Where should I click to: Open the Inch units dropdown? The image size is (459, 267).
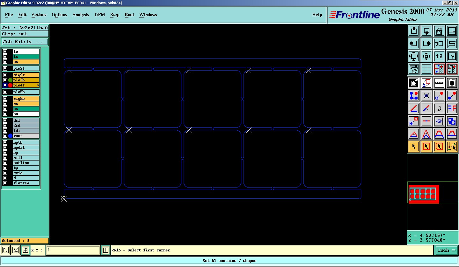pos(446,250)
